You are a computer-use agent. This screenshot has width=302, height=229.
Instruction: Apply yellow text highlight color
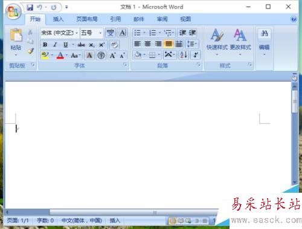click(x=45, y=56)
